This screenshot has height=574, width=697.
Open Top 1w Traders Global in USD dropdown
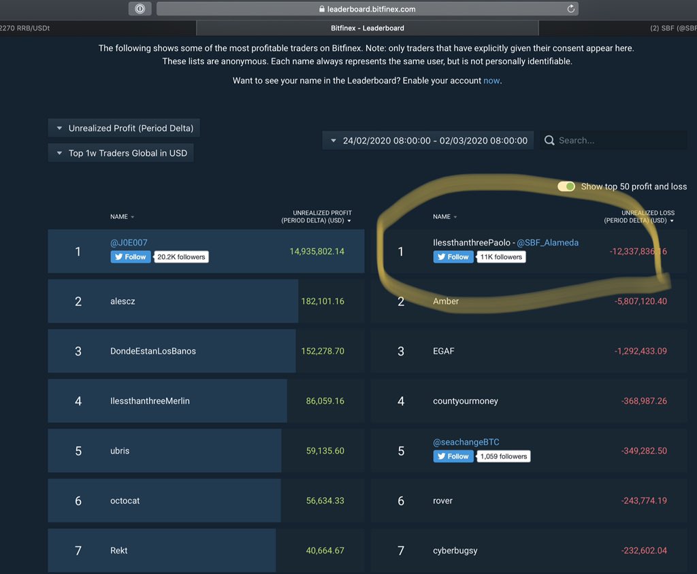pyautogui.click(x=121, y=153)
